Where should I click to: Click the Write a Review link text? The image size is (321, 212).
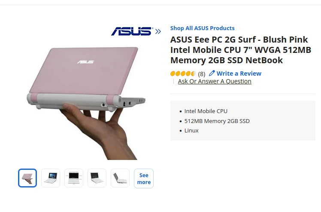tap(239, 74)
